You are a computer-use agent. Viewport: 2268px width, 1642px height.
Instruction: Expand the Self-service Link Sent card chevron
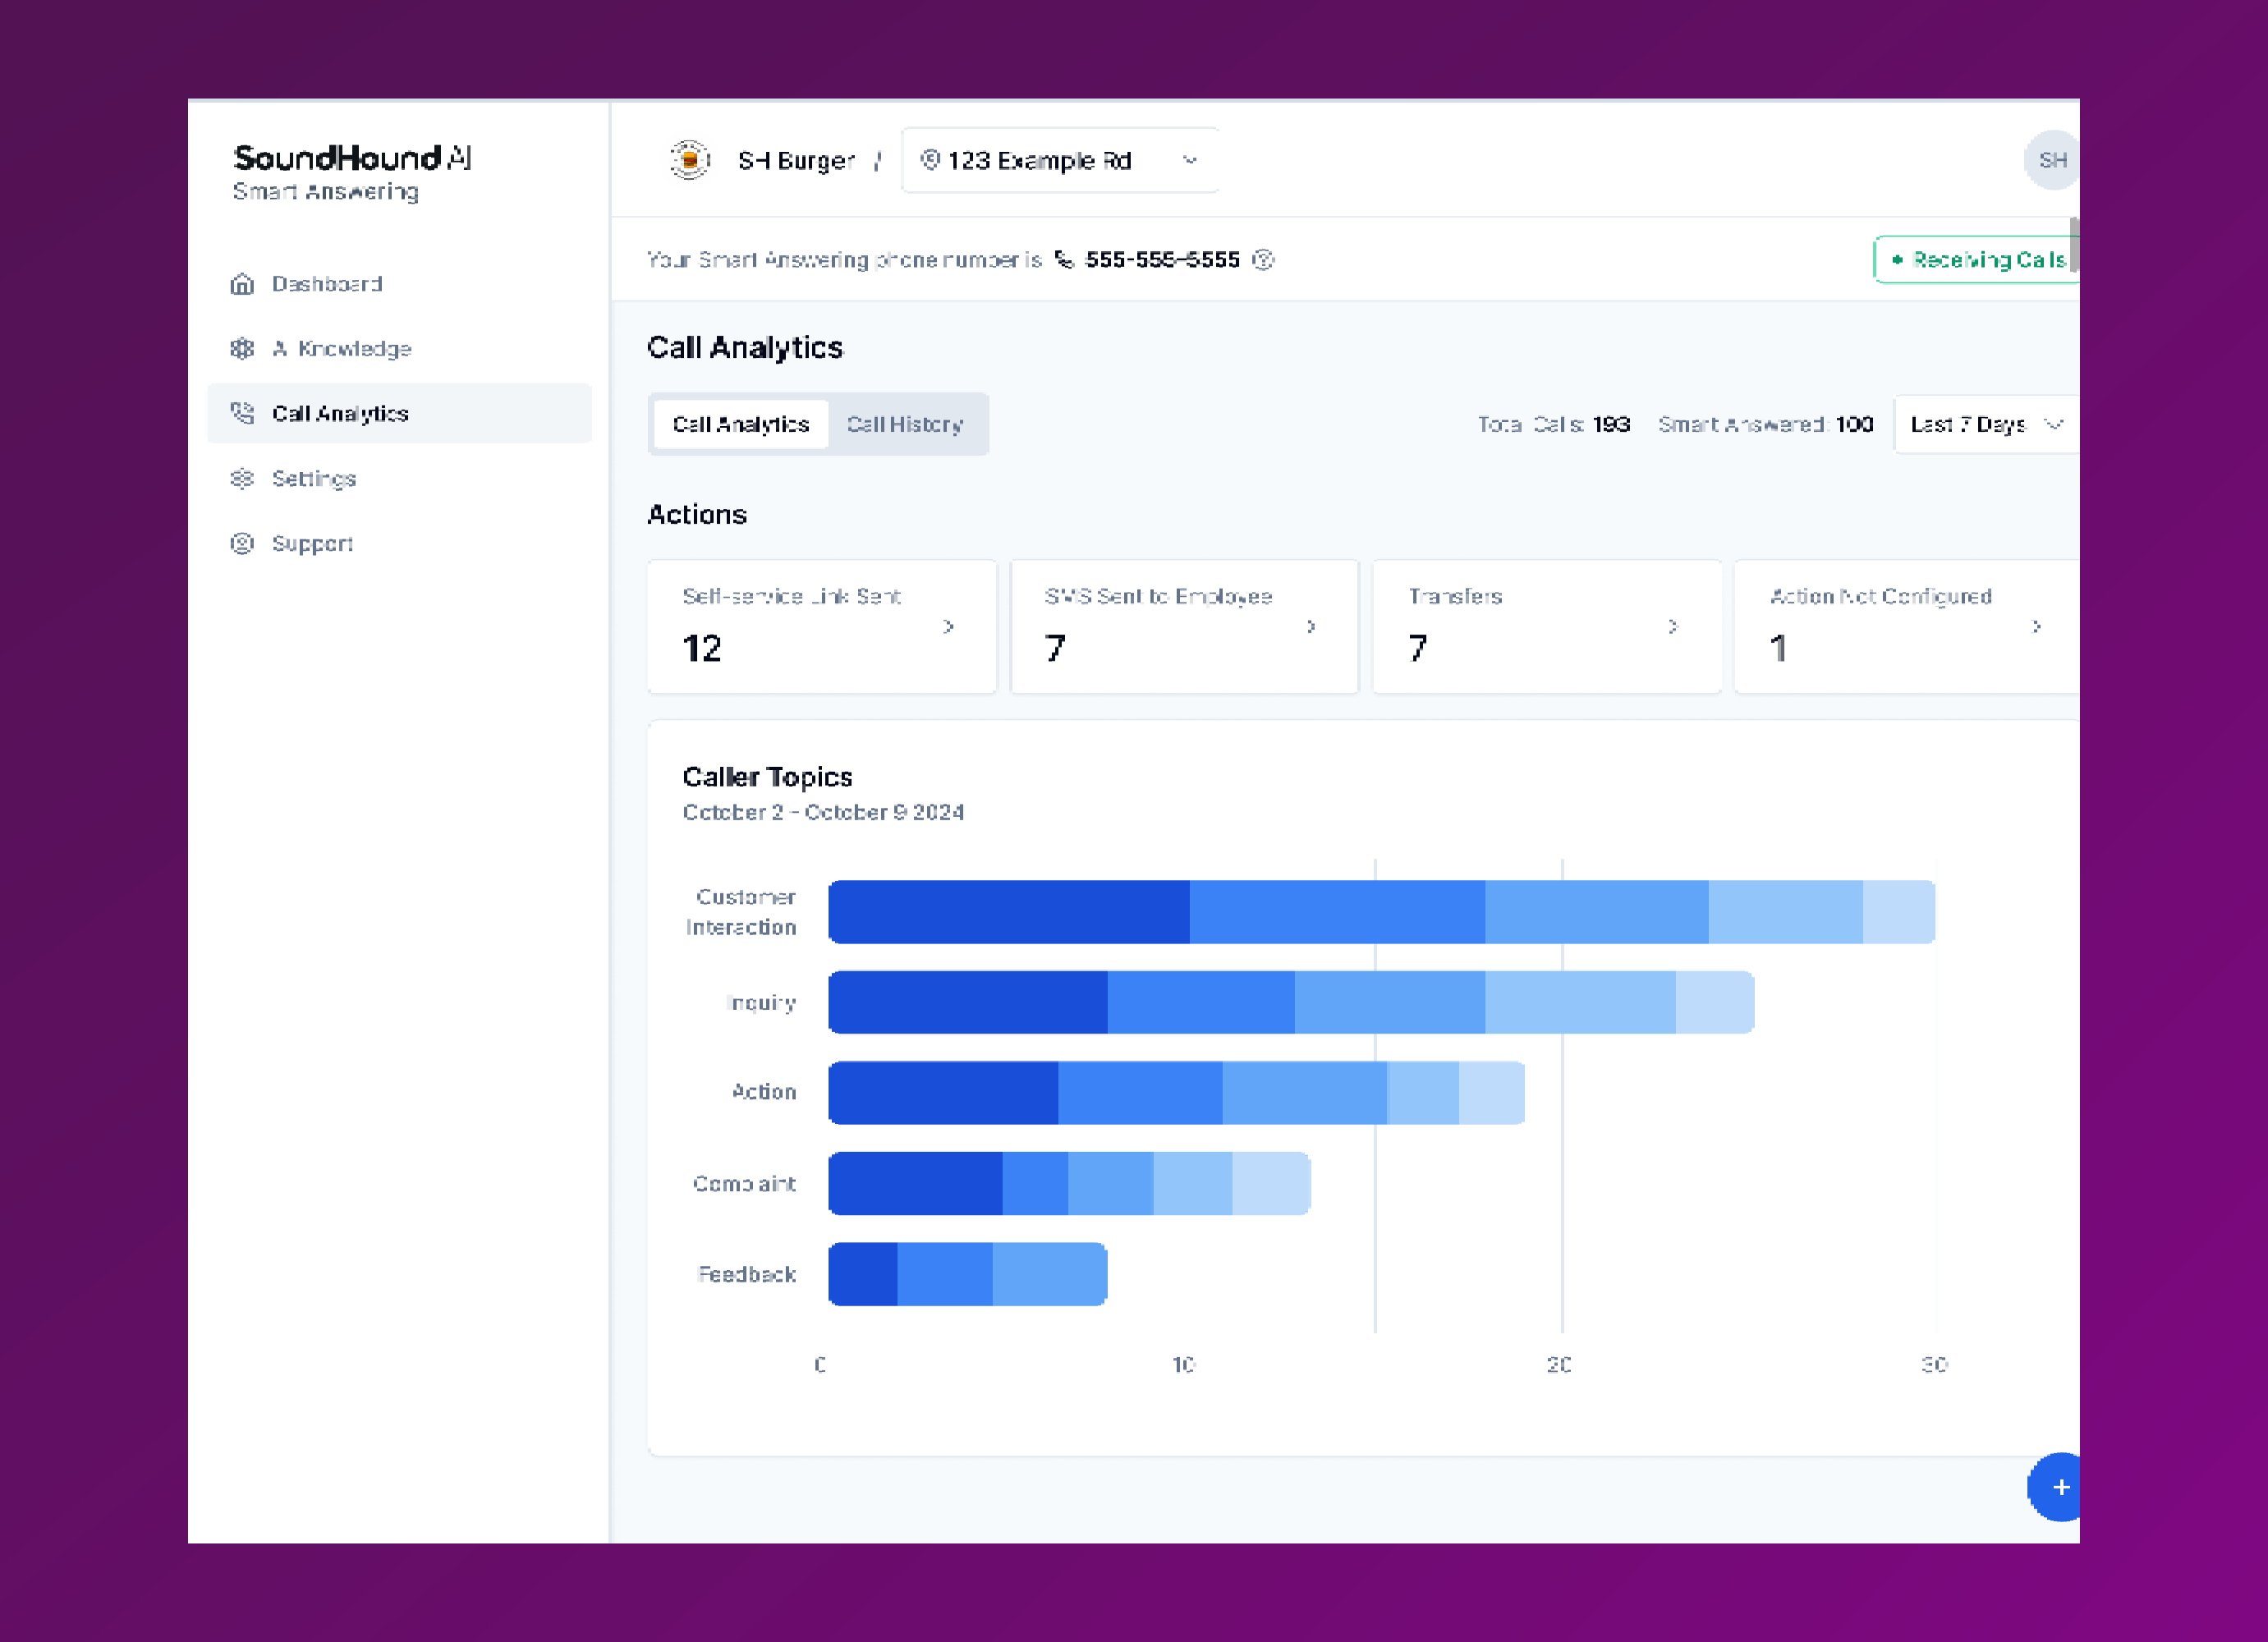click(948, 627)
